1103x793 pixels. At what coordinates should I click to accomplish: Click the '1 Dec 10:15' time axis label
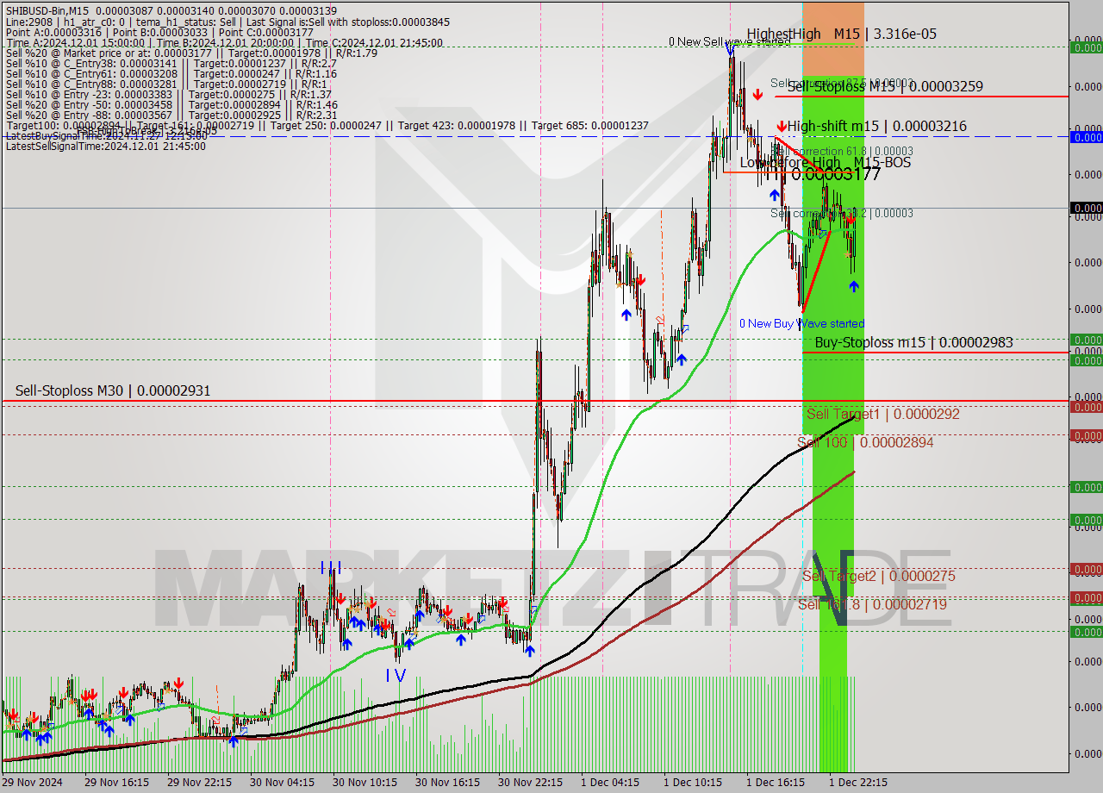693,783
